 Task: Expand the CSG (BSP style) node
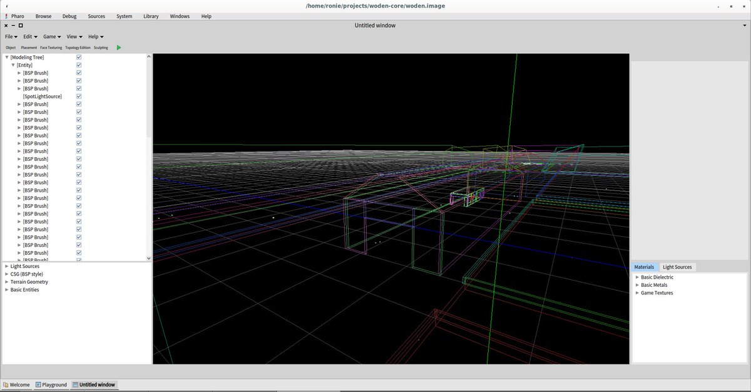pos(6,274)
